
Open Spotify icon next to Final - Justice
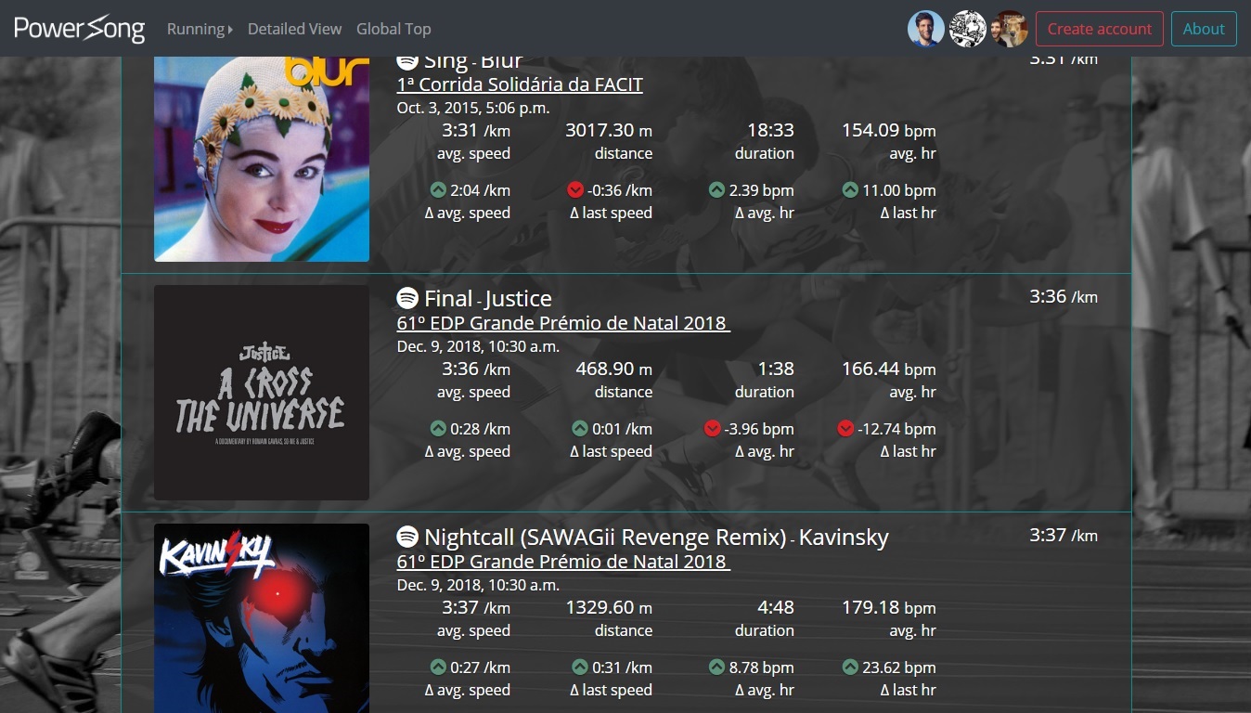click(x=406, y=298)
